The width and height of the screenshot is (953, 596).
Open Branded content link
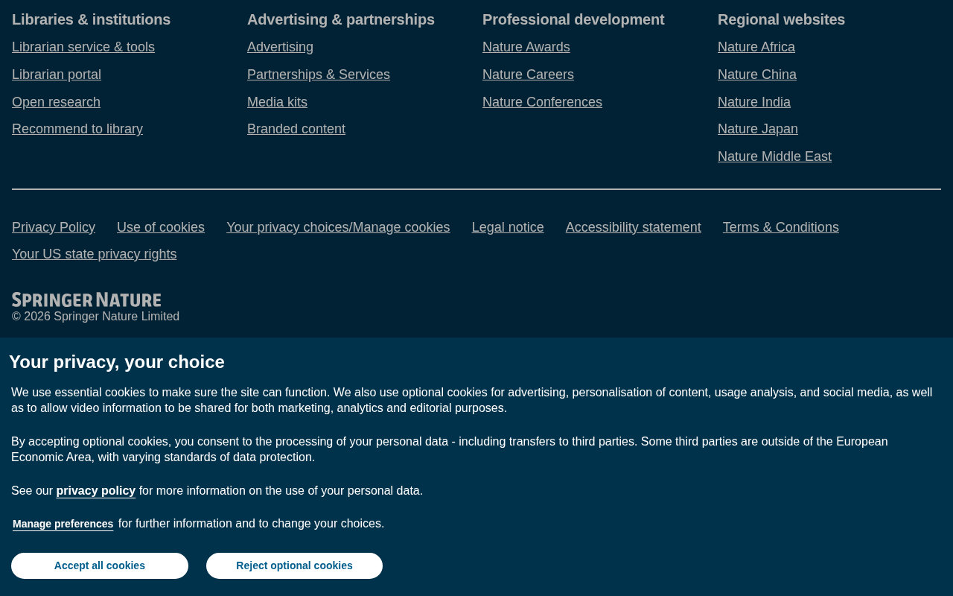tap(296, 129)
